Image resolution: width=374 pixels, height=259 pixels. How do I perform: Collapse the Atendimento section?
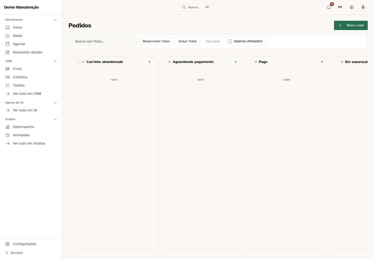click(x=55, y=20)
